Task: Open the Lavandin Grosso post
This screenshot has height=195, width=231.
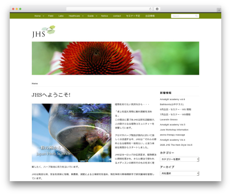Action: (169, 119)
